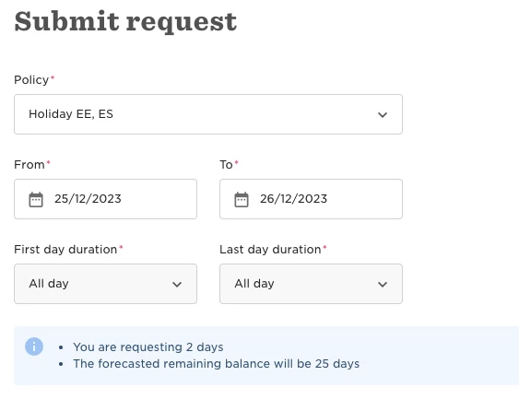Click the 26/12/2023 To date value
Viewport: 519px width, 399px height.
coord(293,199)
